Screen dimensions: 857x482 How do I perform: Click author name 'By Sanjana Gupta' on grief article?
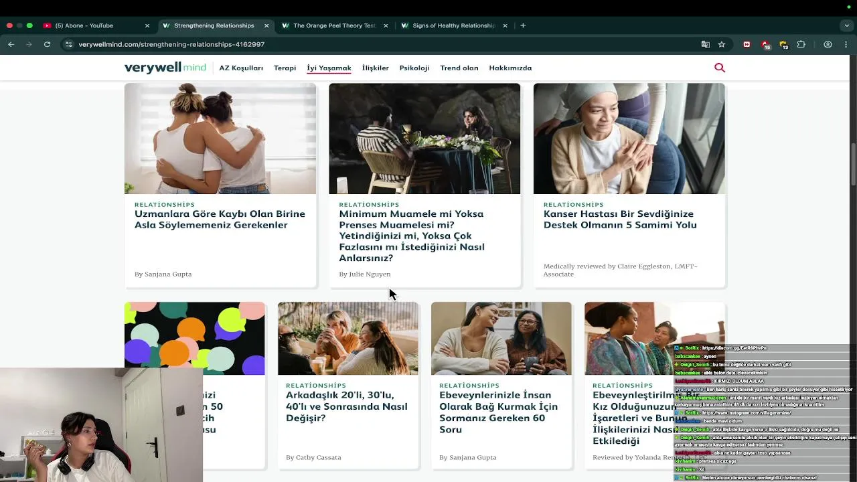coord(163,274)
